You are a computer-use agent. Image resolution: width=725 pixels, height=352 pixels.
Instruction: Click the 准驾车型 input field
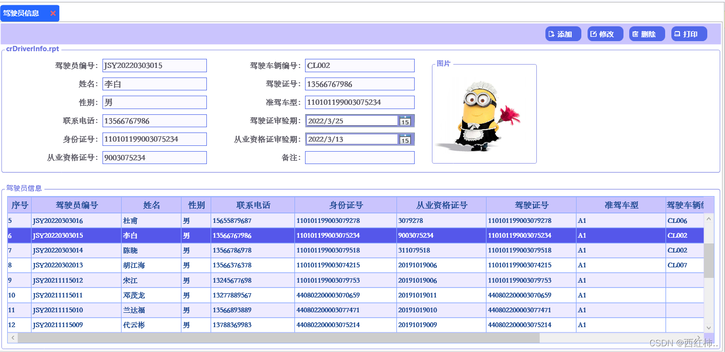[x=360, y=102]
